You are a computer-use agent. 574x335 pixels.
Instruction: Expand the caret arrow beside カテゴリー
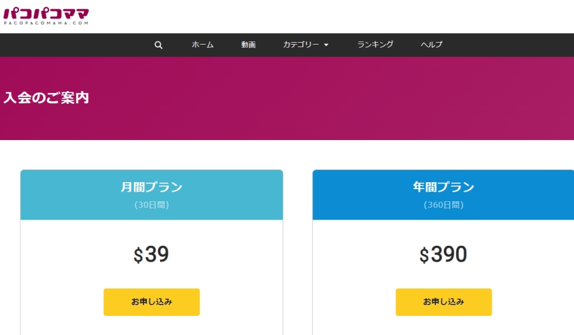pos(327,45)
